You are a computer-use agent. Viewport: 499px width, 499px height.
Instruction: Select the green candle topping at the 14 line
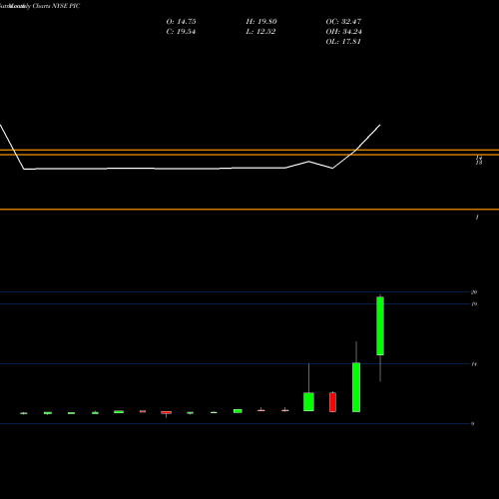356,387
